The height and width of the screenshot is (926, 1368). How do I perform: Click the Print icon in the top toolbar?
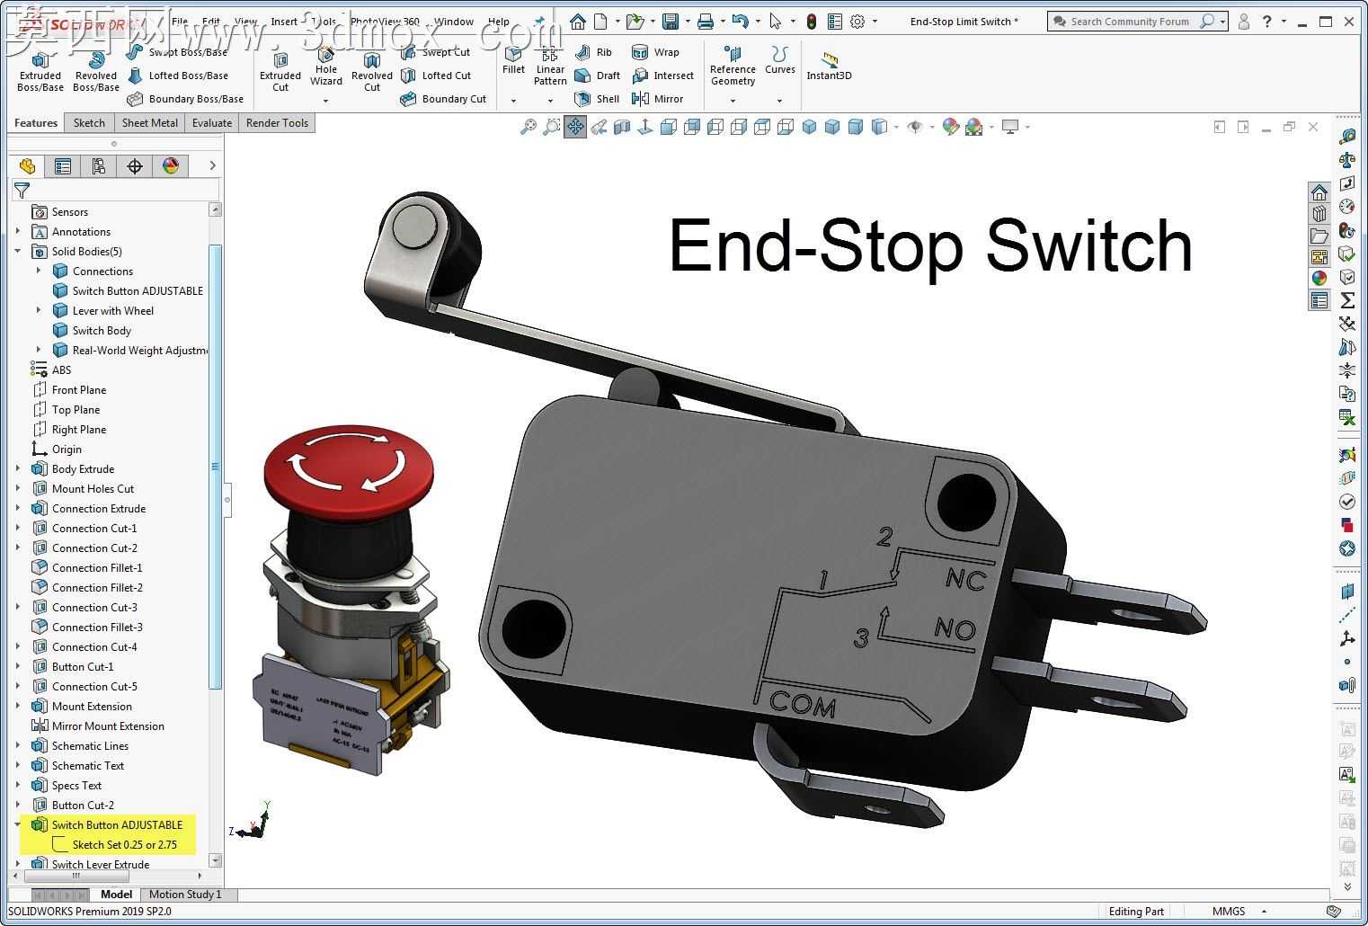tap(706, 22)
